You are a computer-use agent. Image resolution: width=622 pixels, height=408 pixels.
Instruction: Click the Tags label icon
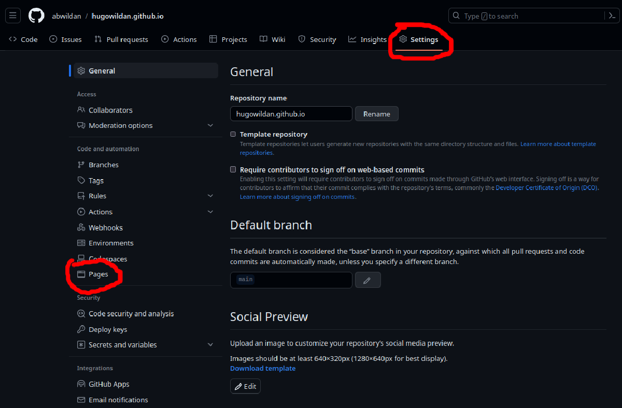81,180
